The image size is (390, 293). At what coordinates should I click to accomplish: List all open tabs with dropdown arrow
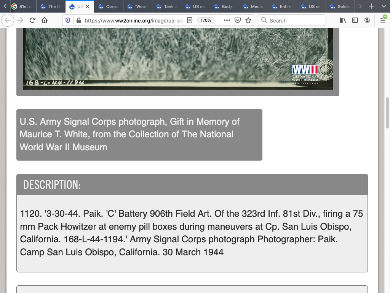pyautogui.click(x=383, y=6)
